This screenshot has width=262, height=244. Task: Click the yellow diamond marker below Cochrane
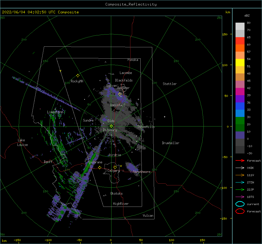pyautogui.click(x=100, y=167)
